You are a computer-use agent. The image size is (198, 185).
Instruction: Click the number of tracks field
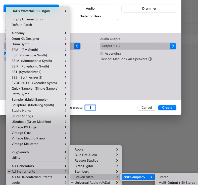point(90,108)
